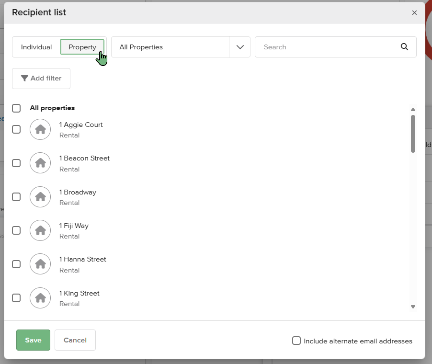Check the box next to 1 Rental Beacon Street
Viewport: 432px width, 364px height.
[x=16, y=163]
